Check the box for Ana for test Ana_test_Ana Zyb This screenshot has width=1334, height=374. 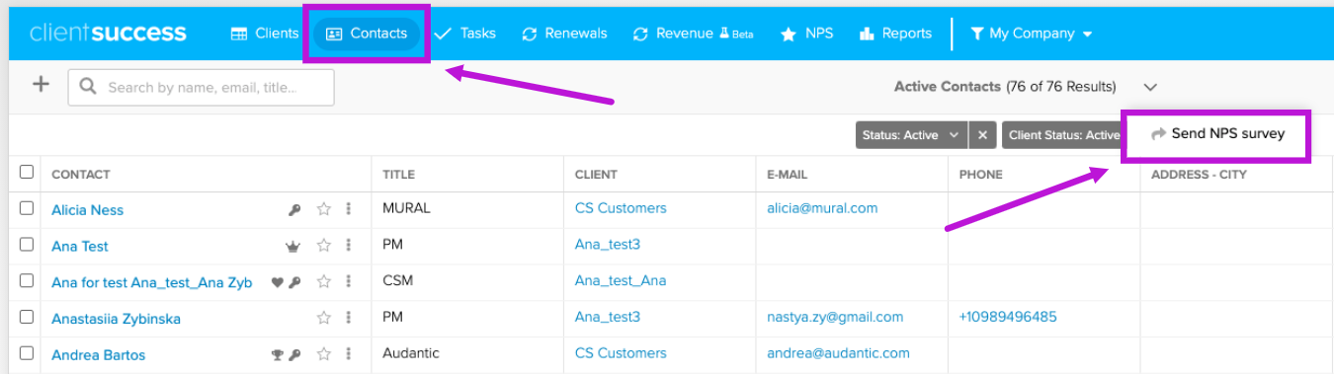point(27,280)
